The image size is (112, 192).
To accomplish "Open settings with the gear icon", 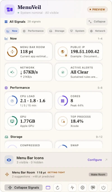I will point(83,188).
